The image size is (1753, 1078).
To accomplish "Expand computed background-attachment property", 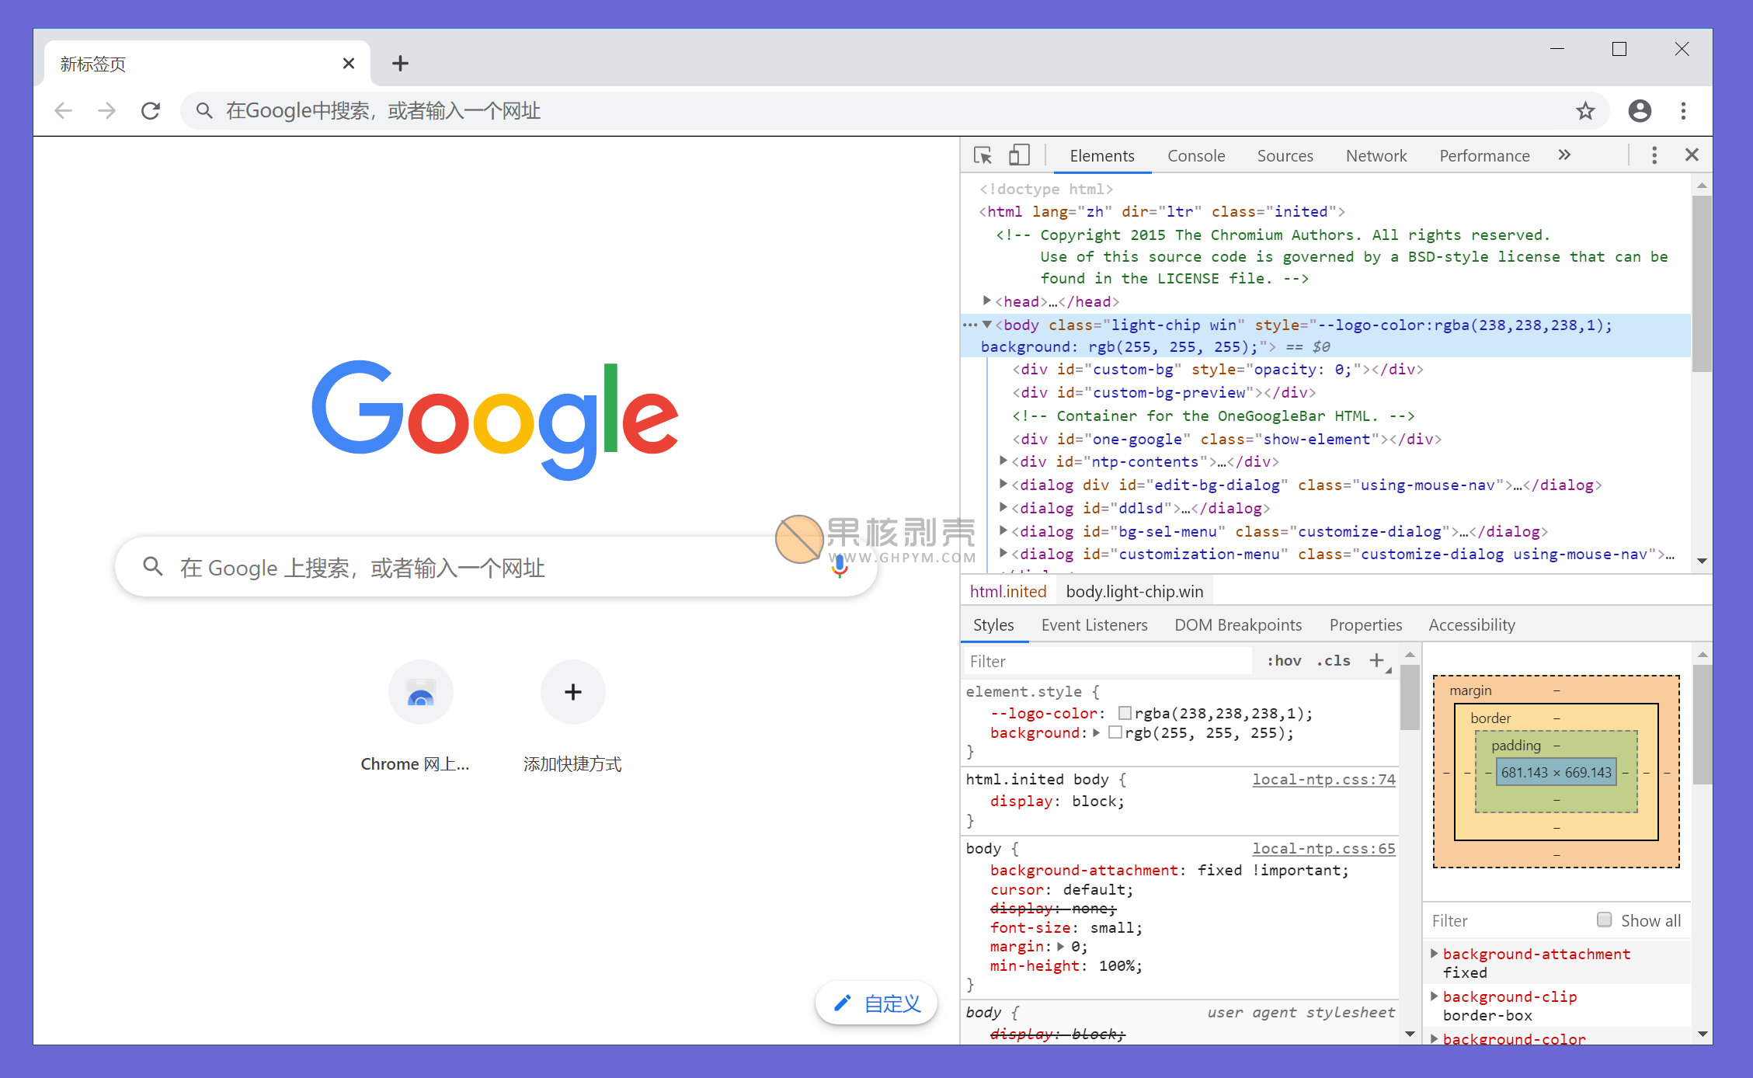I will (x=1434, y=953).
